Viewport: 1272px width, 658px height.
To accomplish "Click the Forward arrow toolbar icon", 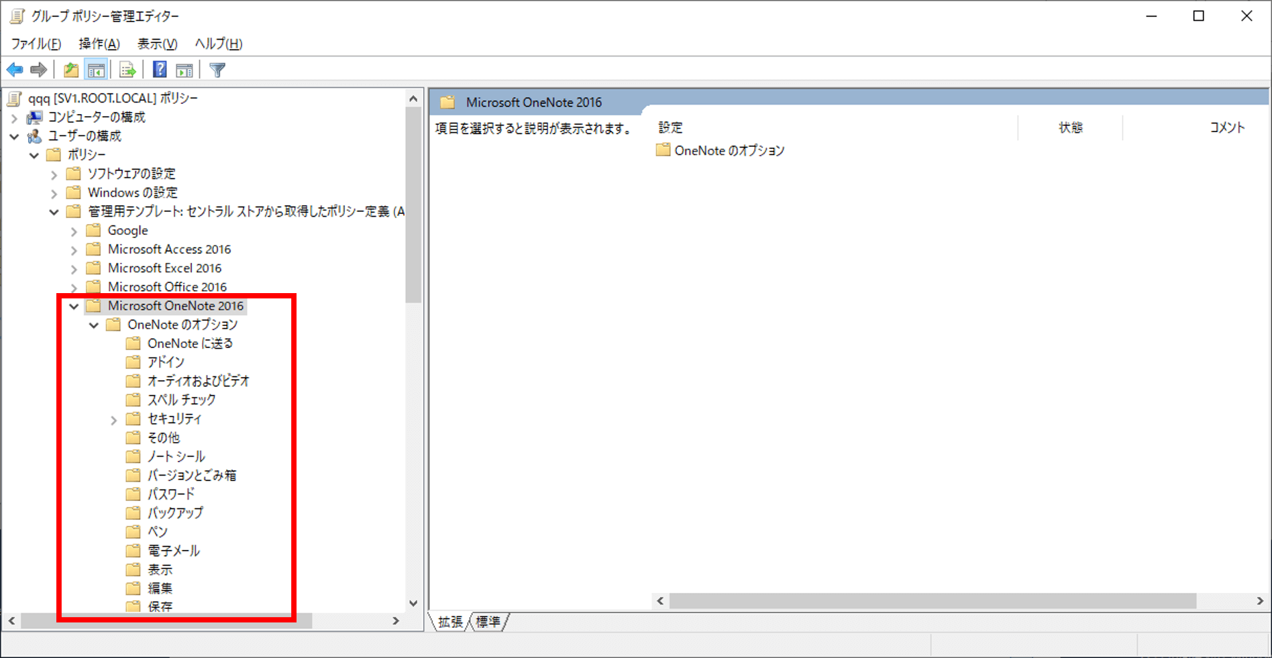I will [39, 70].
